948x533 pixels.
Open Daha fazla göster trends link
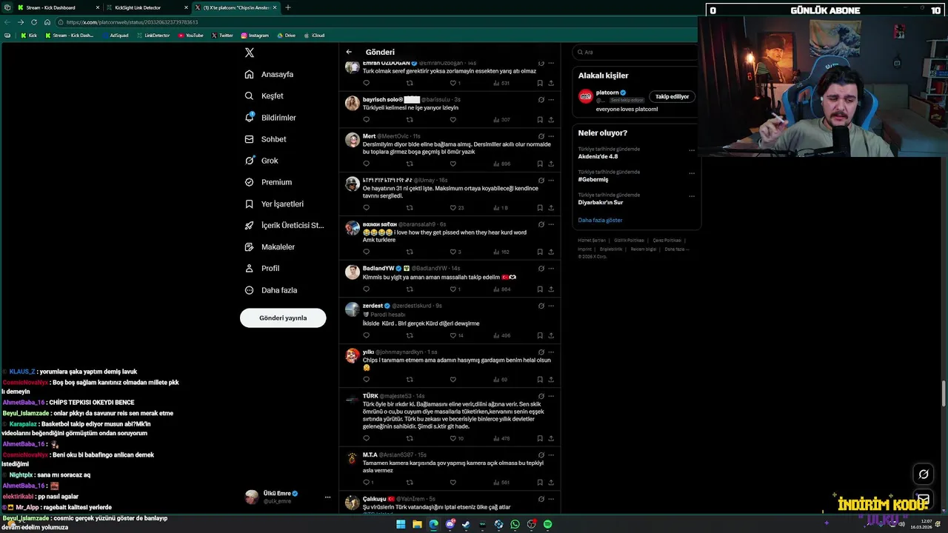pyautogui.click(x=600, y=220)
